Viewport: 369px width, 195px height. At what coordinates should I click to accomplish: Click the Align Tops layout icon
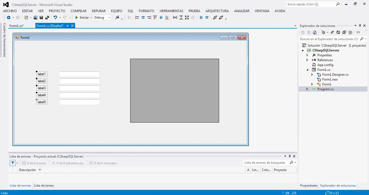[155, 18]
